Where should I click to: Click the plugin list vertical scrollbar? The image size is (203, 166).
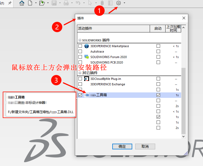[184, 101]
